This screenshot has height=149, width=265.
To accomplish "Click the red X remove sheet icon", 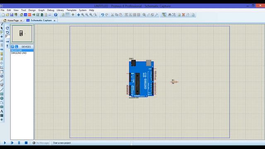I will (183, 15).
